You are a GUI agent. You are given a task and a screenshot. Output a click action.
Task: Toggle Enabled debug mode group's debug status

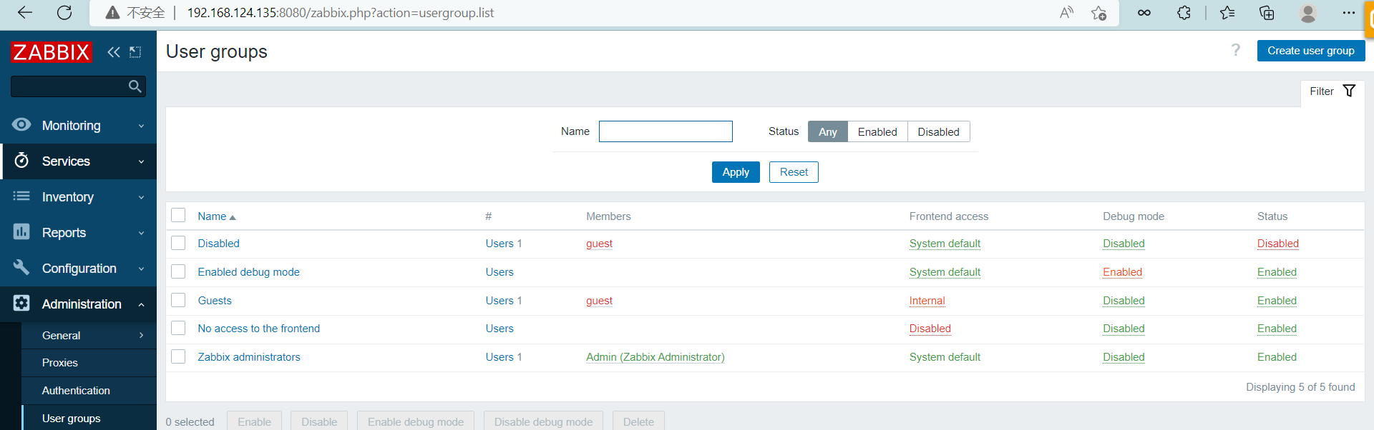[1122, 272]
